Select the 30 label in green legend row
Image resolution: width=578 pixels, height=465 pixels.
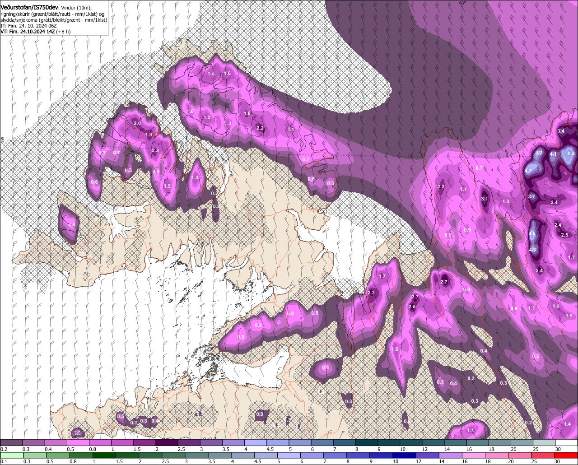click(558, 461)
